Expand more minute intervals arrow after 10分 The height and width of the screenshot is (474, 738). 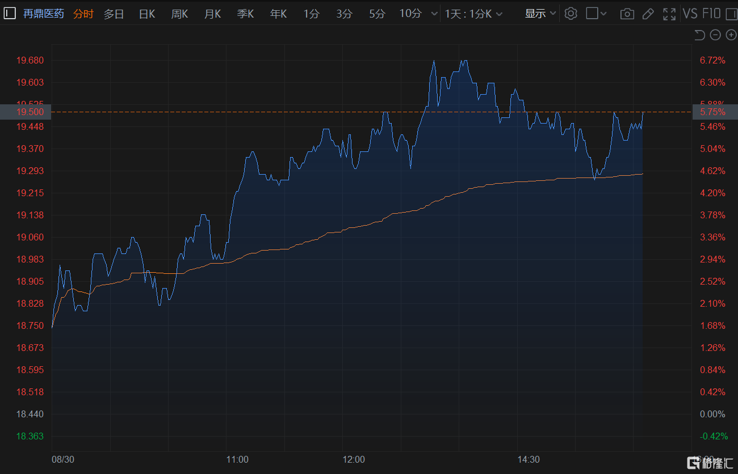[x=434, y=14]
